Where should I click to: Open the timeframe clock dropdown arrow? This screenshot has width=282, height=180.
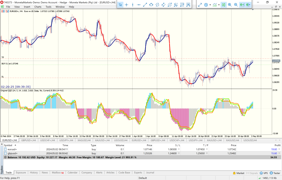click(210, 5)
